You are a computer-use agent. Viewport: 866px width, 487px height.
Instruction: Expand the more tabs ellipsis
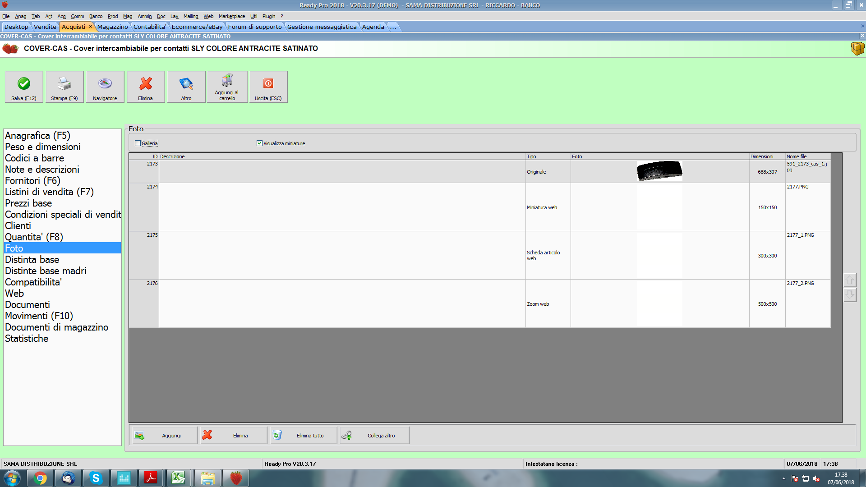pos(393,27)
